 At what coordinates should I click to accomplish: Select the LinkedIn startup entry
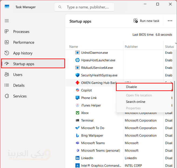pyautogui.click(x=87, y=158)
